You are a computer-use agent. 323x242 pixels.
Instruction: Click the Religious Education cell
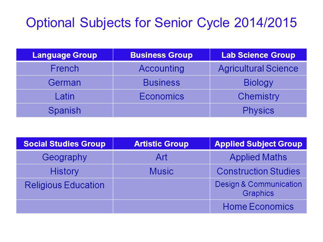click(65, 189)
